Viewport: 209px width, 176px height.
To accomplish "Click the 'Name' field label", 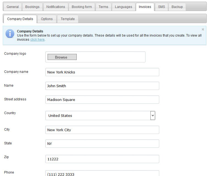I will pyautogui.click(x=9, y=86).
